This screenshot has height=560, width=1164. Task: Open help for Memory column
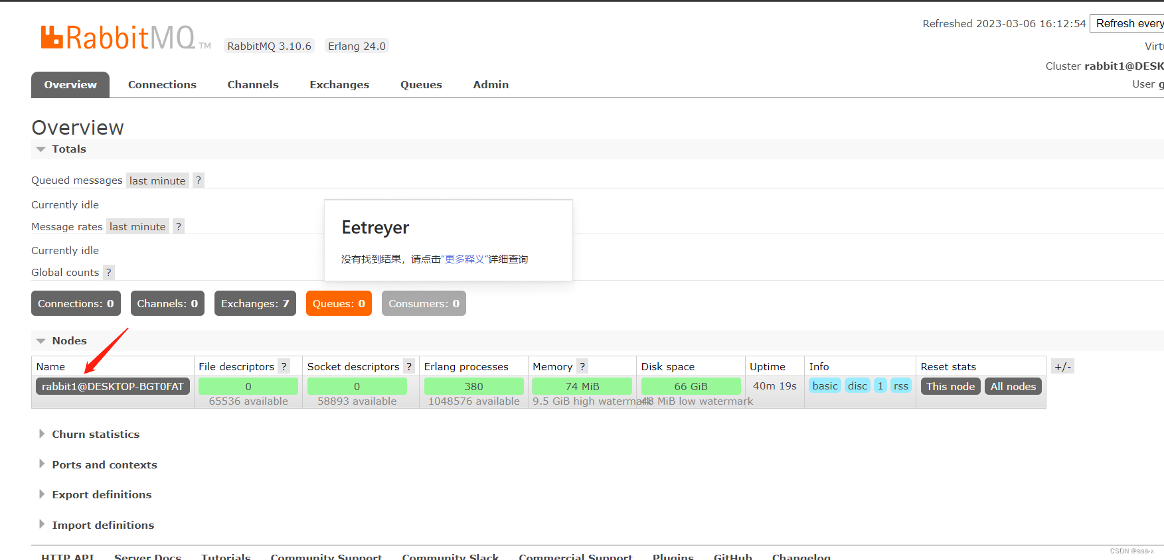pyautogui.click(x=582, y=366)
